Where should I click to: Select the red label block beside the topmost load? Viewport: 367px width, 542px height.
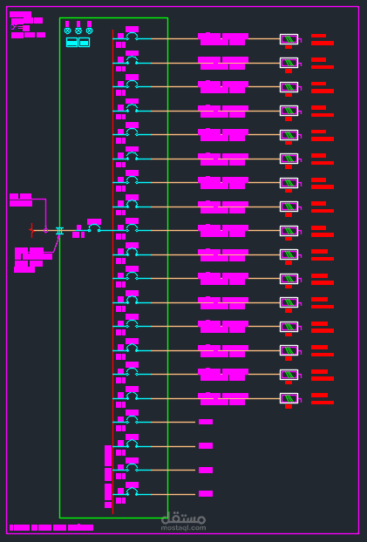point(323,39)
